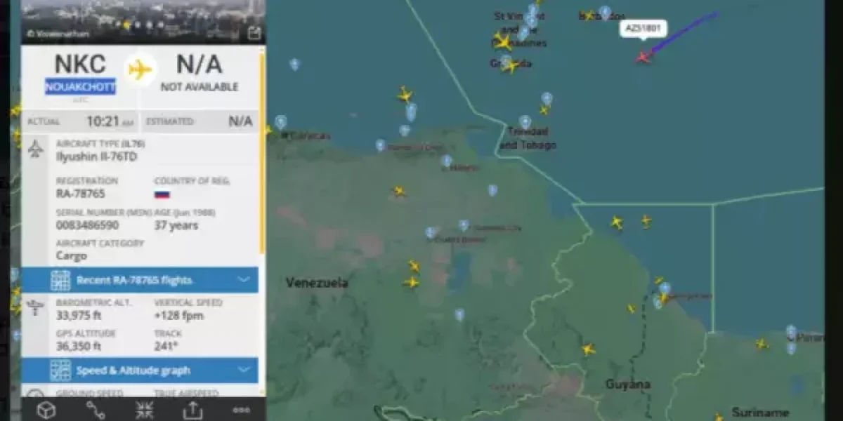Select the red AZS1801 aircraft on map
This screenshot has width=843, height=421.
click(642, 57)
